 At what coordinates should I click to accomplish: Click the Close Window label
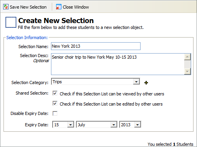(76, 7)
